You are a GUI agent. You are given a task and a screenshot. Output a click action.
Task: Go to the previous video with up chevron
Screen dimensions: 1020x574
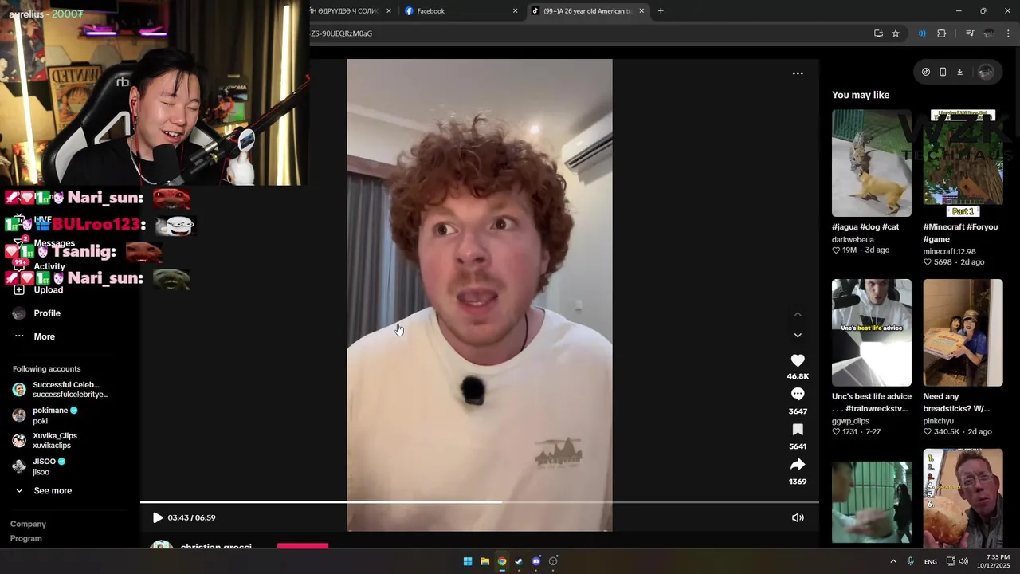click(798, 314)
